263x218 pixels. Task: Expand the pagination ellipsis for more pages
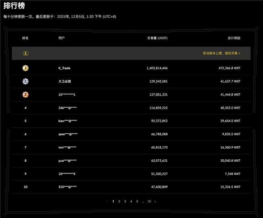(x=143, y=201)
